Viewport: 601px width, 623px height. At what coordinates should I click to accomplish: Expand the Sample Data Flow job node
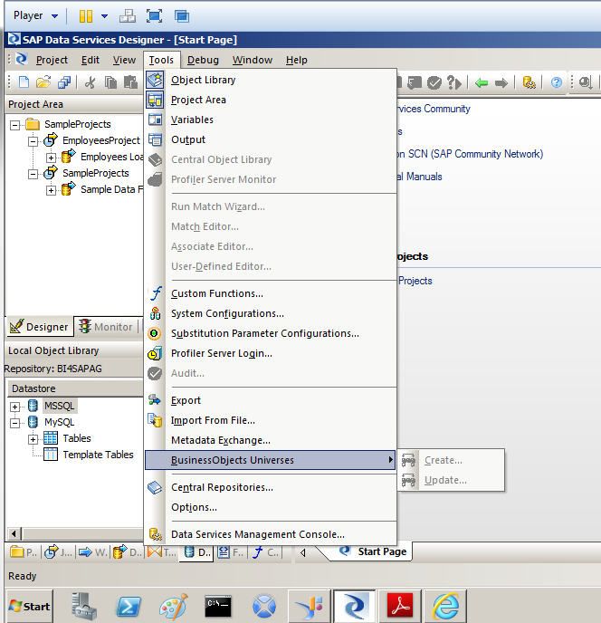51,190
